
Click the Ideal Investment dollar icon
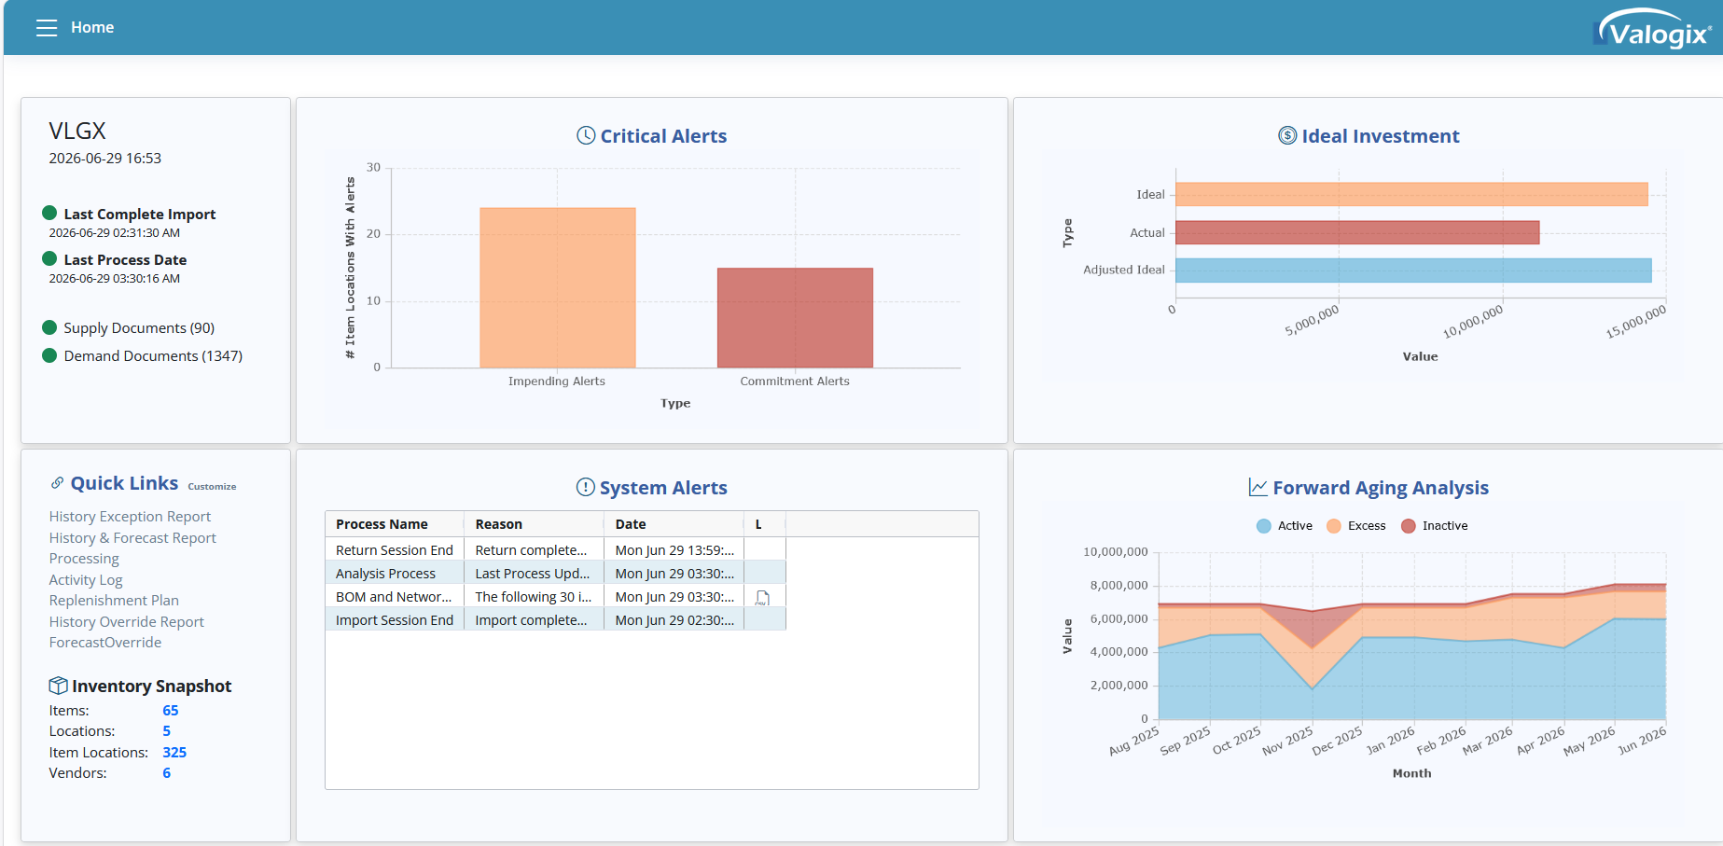(x=1287, y=135)
